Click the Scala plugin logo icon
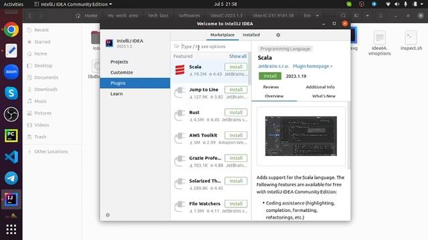The image size is (428, 240). coord(180,70)
